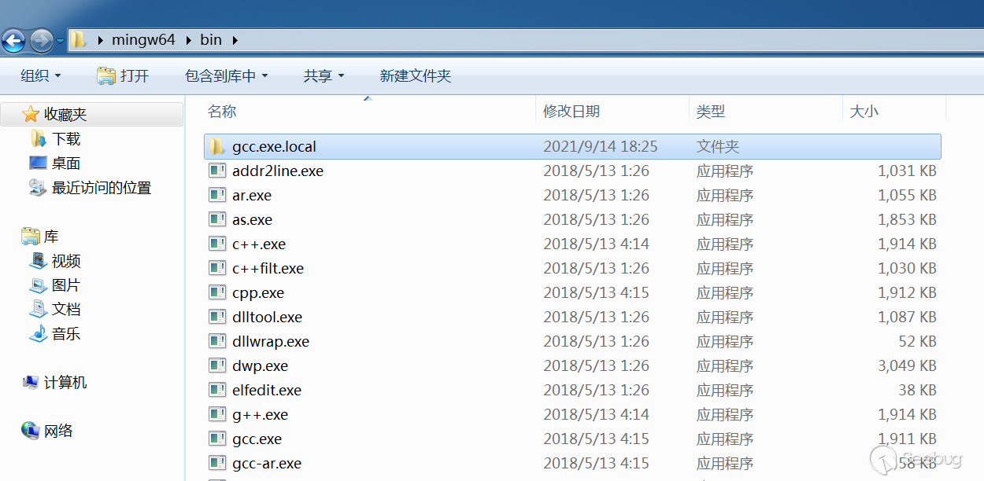The image size is (984, 481).
Task: Click the 库 libraries icon
Action: click(31, 237)
